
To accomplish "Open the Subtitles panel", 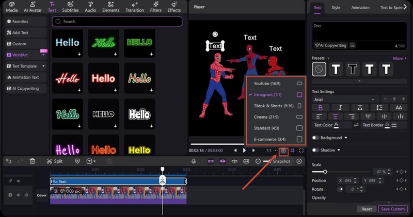I will pyautogui.click(x=70, y=7).
